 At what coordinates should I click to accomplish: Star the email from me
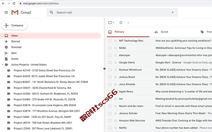[x=115, y=99]
